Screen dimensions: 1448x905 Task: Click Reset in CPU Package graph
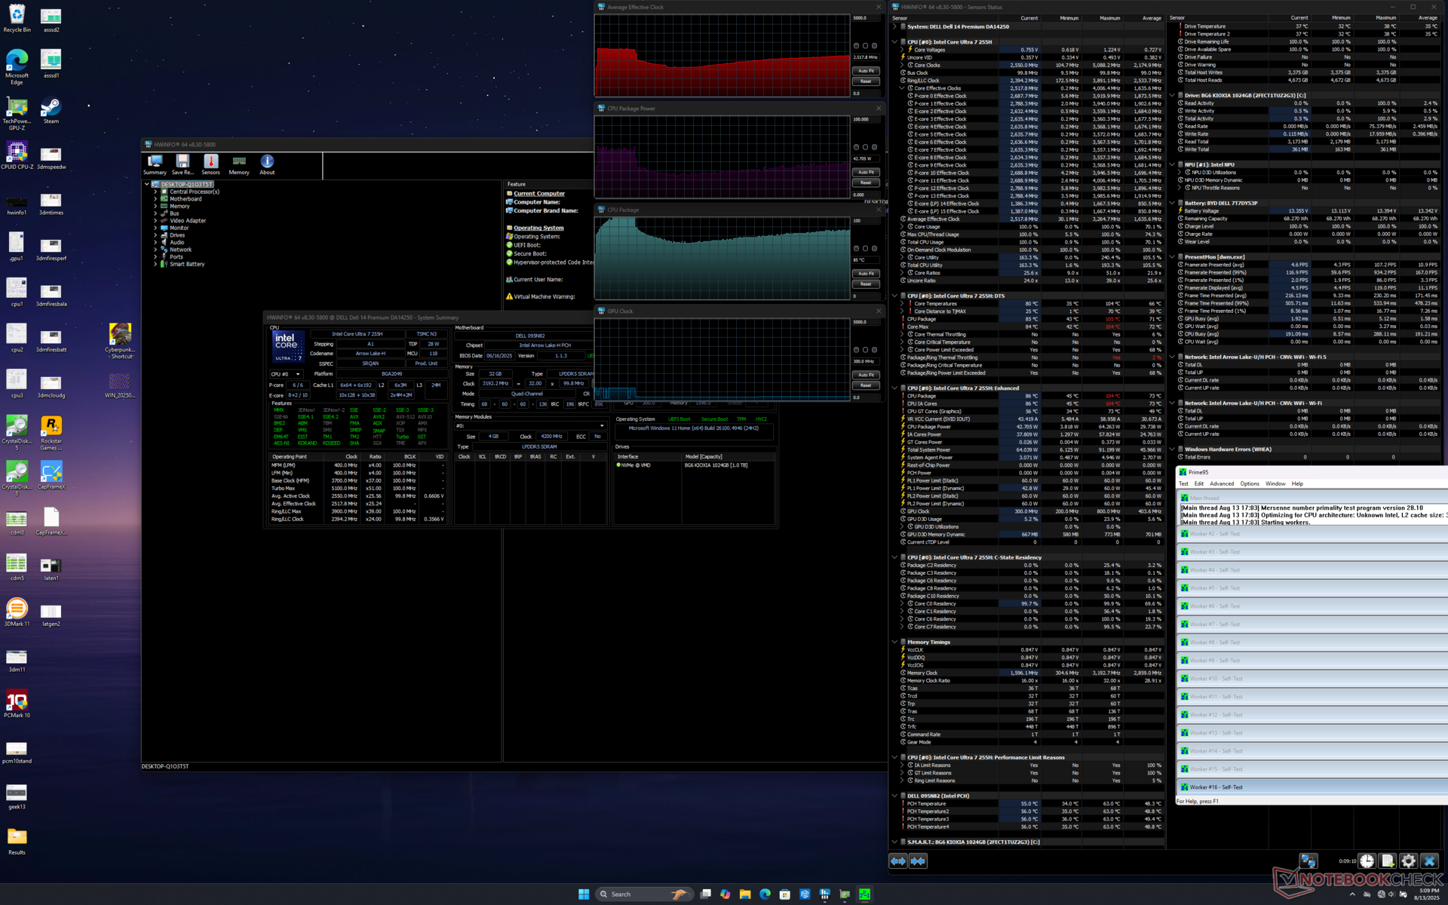(866, 284)
